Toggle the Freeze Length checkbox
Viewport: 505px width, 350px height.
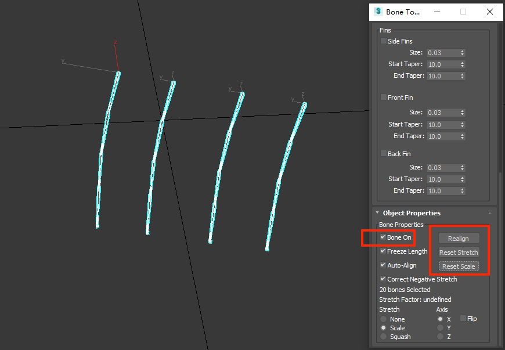383,251
